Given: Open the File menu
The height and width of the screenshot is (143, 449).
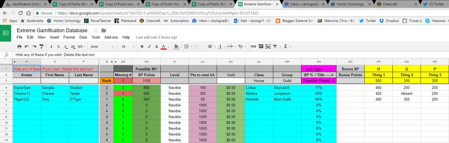Looking at the screenshot, I should click(19, 37).
